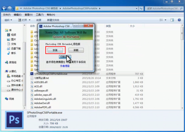This screenshot has width=185, height=132.
Task: Select the !)使用必读.txt file
Action: pos(42,78)
